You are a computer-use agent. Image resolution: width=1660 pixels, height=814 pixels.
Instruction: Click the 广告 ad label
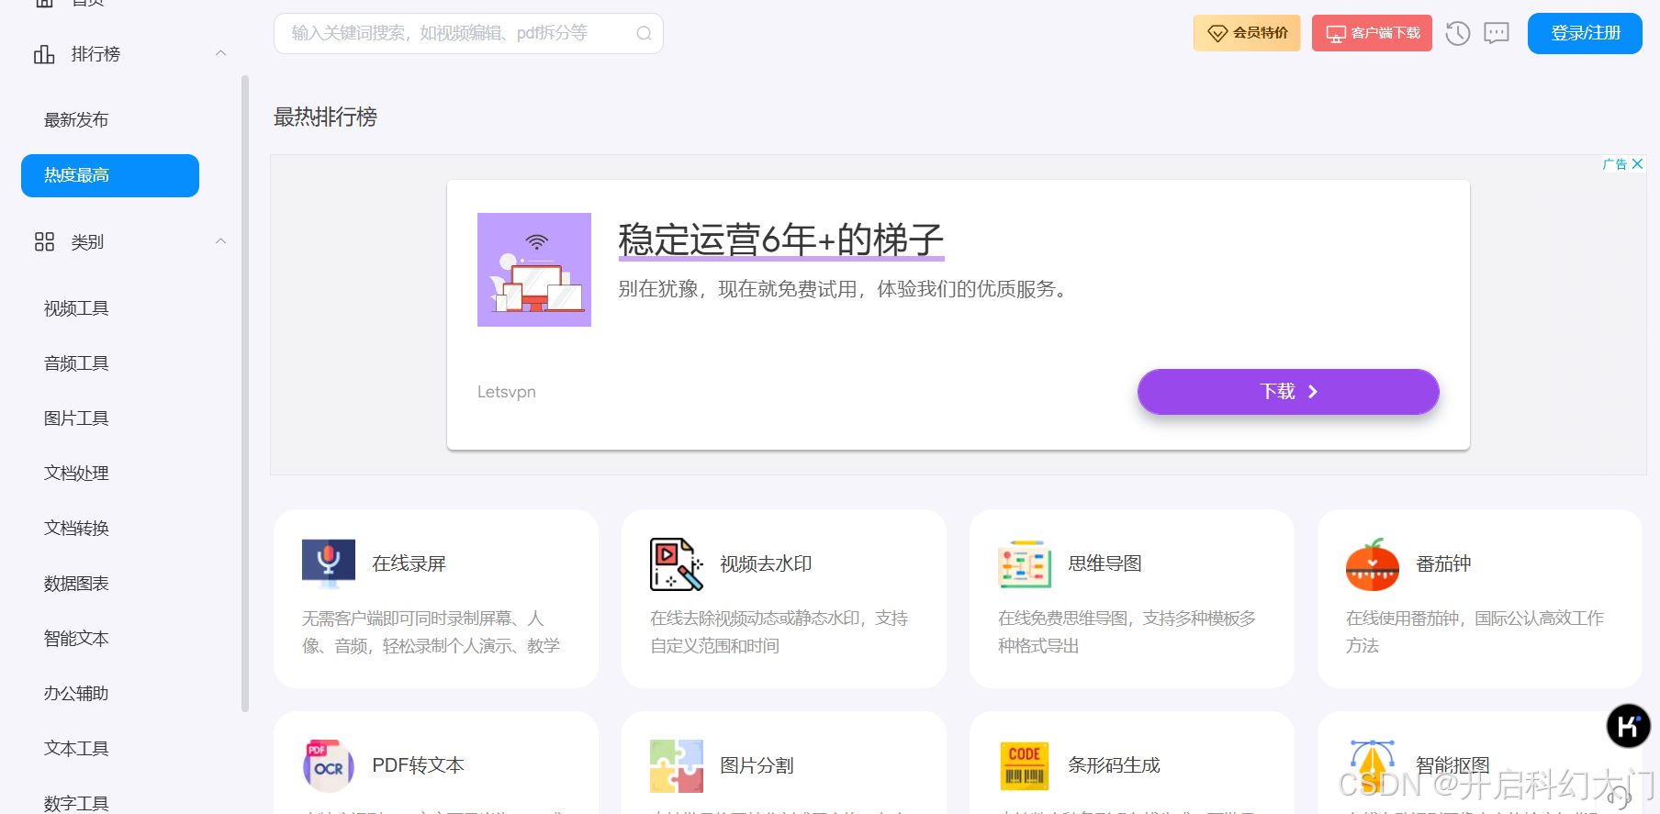pyautogui.click(x=1615, y=163)
